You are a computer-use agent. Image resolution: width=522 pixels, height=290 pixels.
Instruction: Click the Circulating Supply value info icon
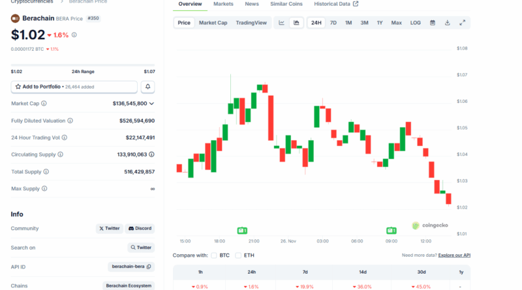pyautogui.click(x=152, y=154)
